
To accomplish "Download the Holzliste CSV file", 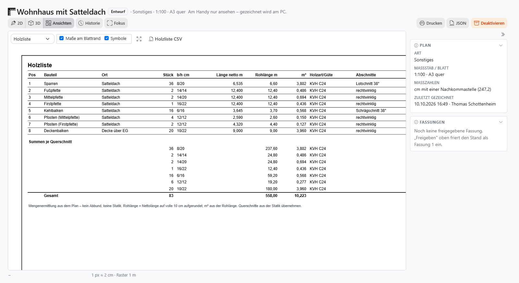I will pos(165,39).
